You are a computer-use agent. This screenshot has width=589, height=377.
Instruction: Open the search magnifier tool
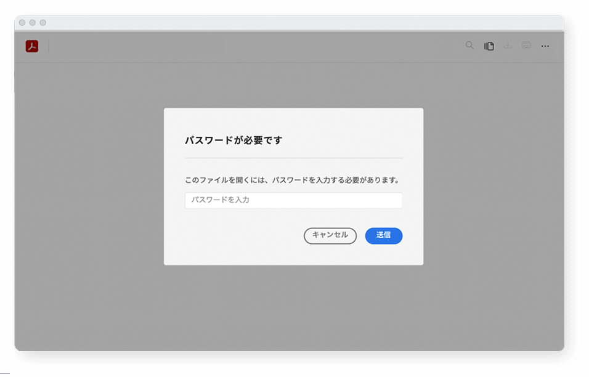(x=469, y=46)
